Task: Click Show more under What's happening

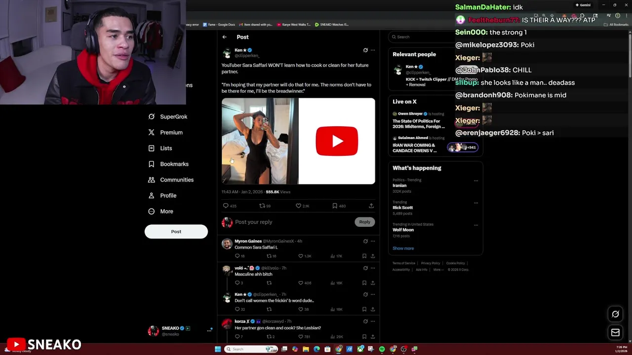Action: 403,248
